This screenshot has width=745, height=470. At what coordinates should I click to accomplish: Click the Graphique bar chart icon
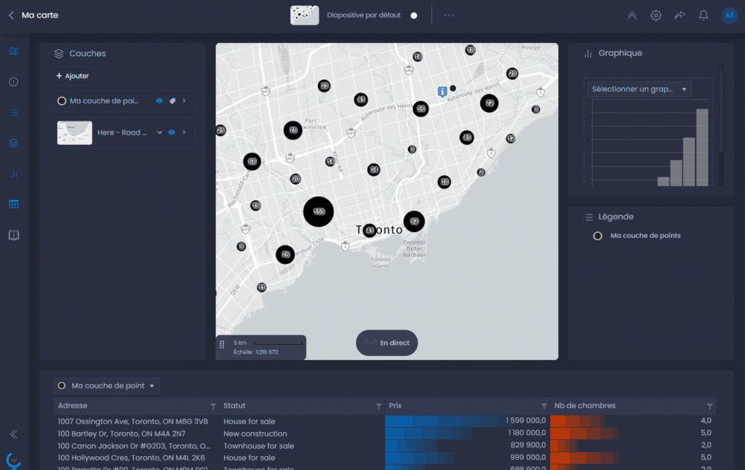point(588,53)
